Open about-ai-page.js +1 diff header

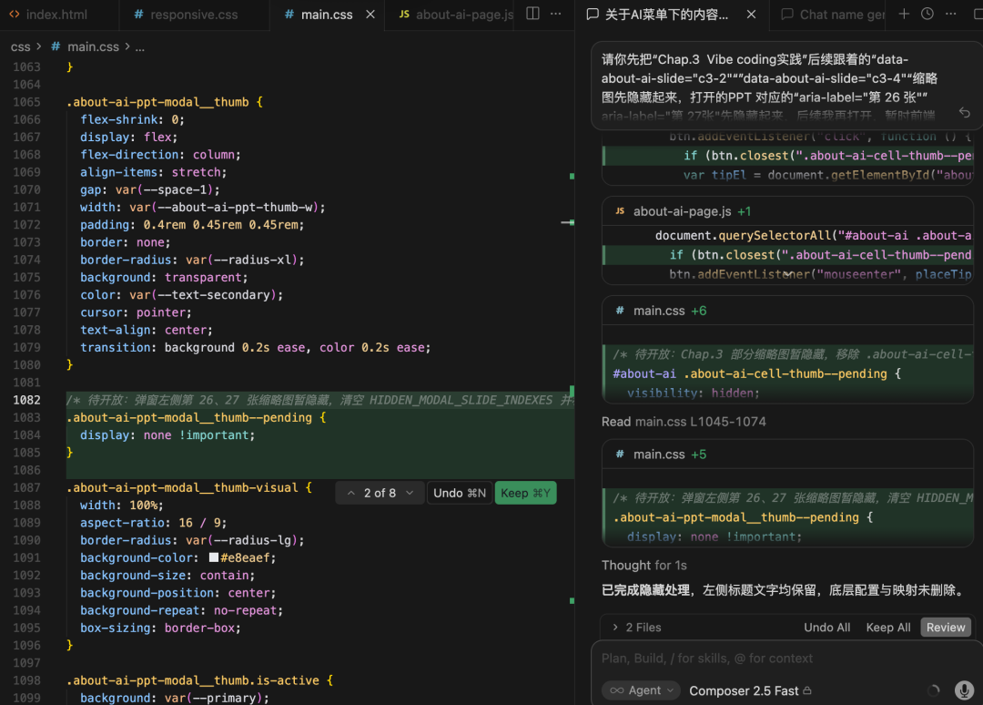[787, 211]
